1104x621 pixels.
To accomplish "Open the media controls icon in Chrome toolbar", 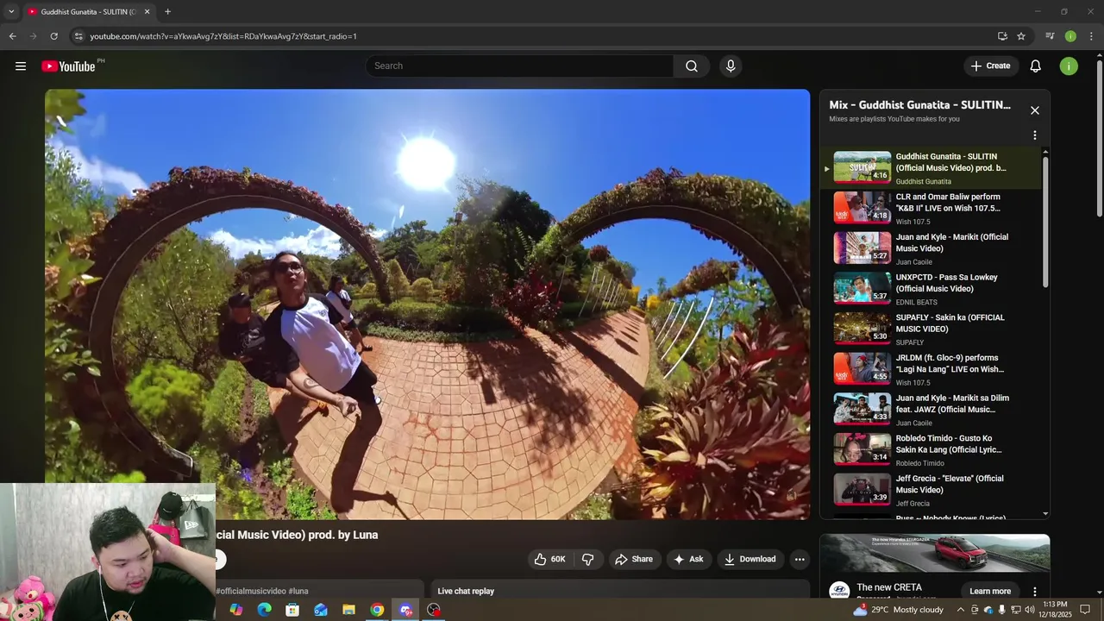I will [x=1050, y=36].
